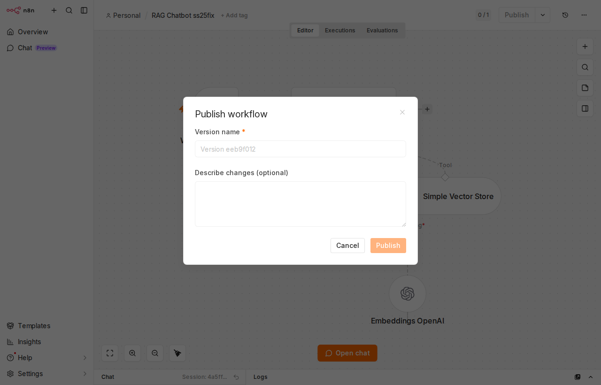Expand the logs panel with the chevron

(591, 377)
